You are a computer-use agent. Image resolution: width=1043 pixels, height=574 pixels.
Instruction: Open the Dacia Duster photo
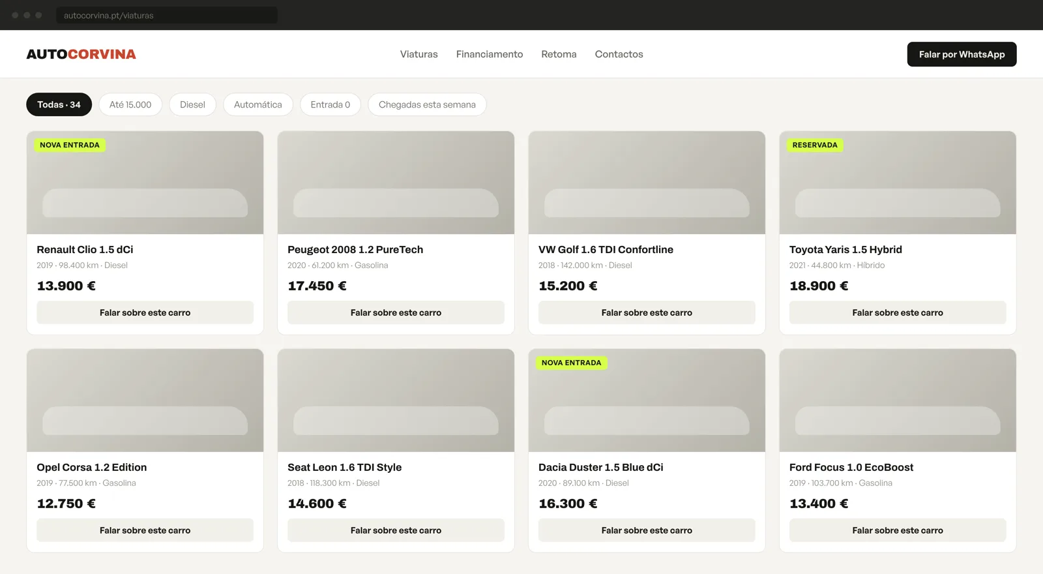click(x=647, y=400)
